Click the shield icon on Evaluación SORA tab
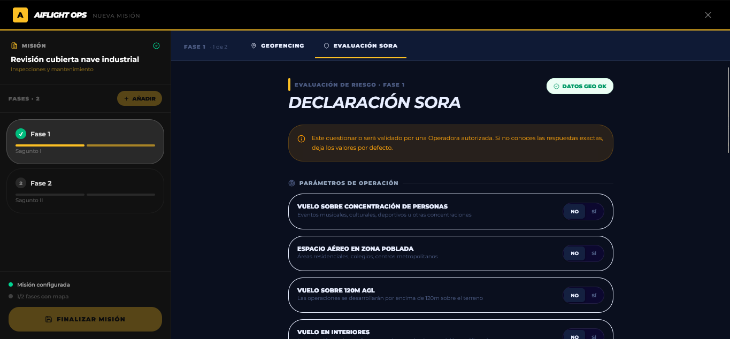The height and width of the screenshot is (339, 730). pos(326,46)
